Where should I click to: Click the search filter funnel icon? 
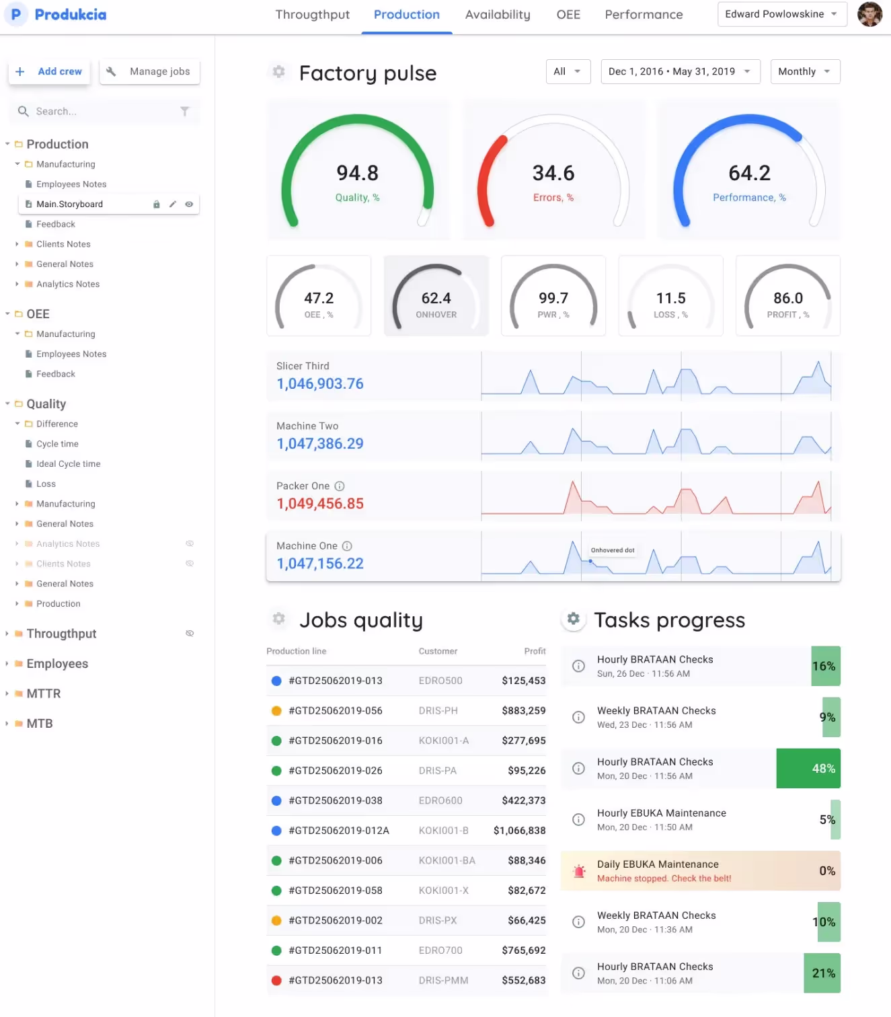coord(184,112)
